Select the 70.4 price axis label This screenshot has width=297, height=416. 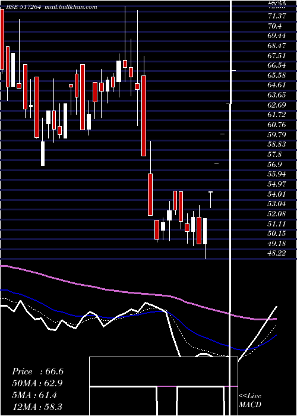(x=274, y=26)
